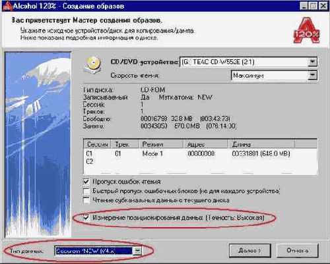Toggle the Пропуск ошибок чтения checkbox
330x264 pixels.
(86, 182)
